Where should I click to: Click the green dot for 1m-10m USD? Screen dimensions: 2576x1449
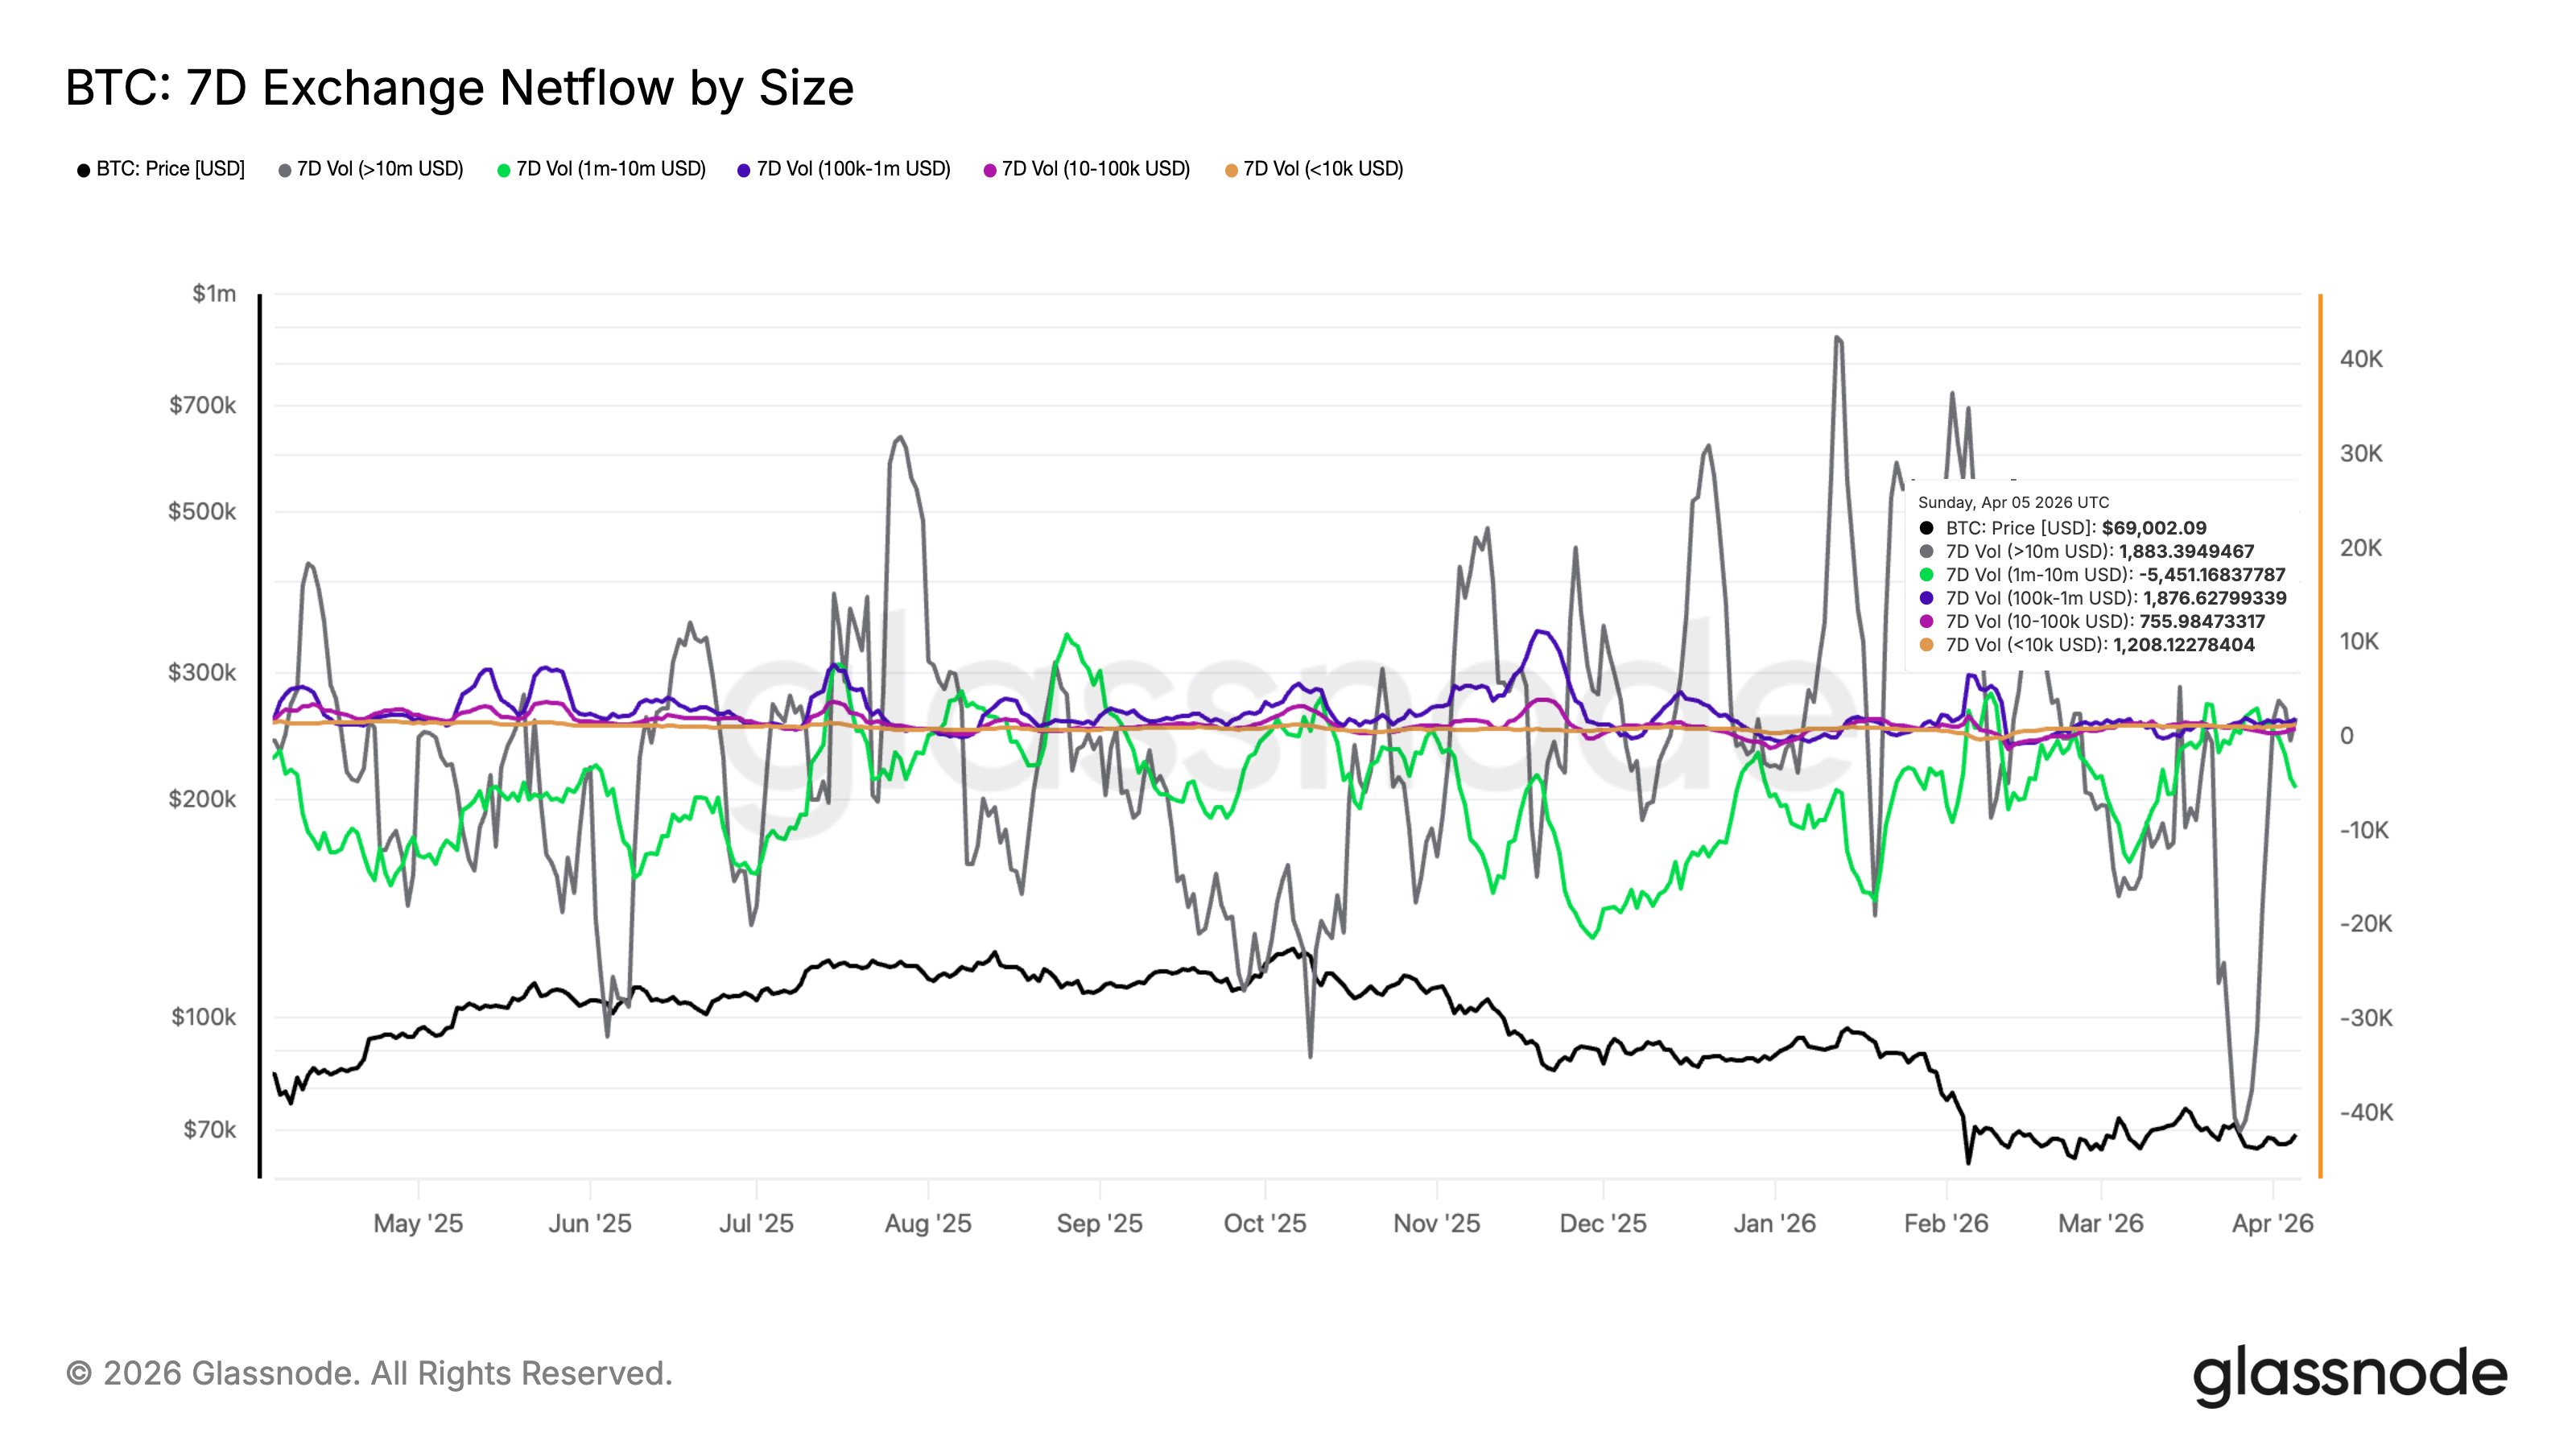(x=504, y=170)
